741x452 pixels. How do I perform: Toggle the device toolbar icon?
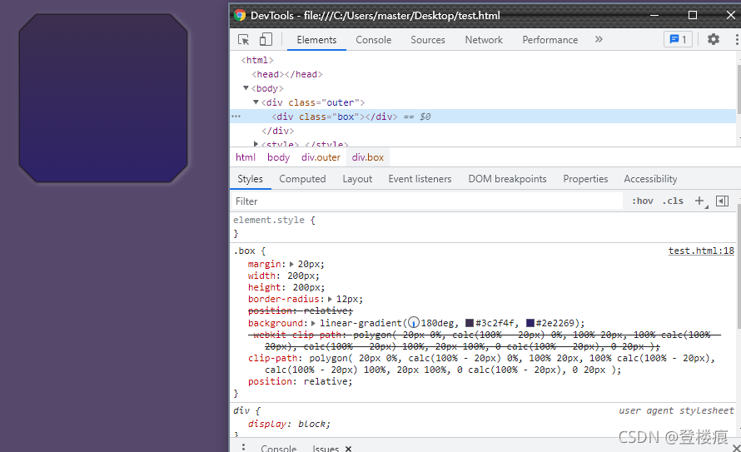click(266, 39)
